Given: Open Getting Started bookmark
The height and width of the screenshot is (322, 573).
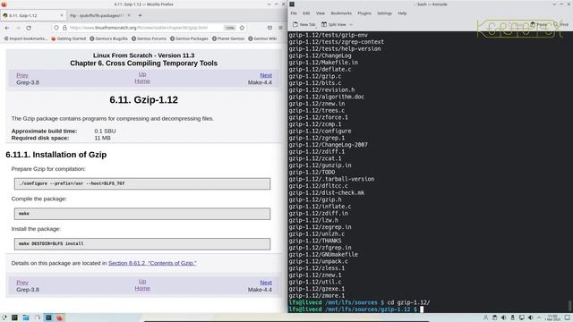Looking at the screenshot, I should tap(68, 38).
